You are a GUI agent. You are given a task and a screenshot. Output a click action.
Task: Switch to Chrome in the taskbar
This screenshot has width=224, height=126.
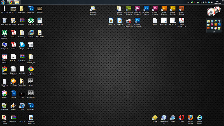tap(10, 2)
